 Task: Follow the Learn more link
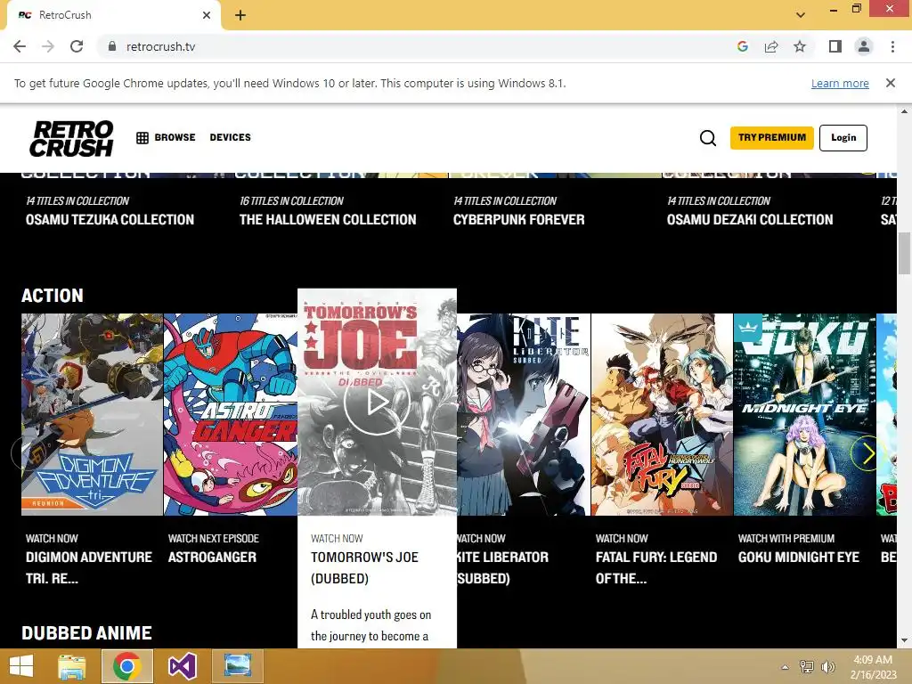840,83
